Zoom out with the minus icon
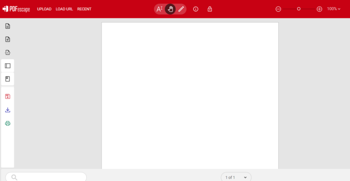 (x=278, y=9)
